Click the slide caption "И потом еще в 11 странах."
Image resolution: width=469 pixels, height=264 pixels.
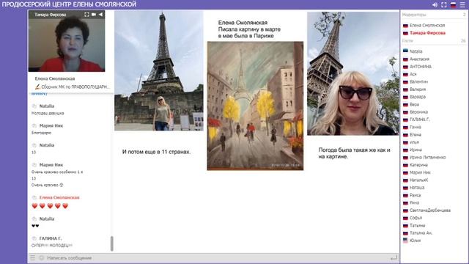click(x=156, y=152)
